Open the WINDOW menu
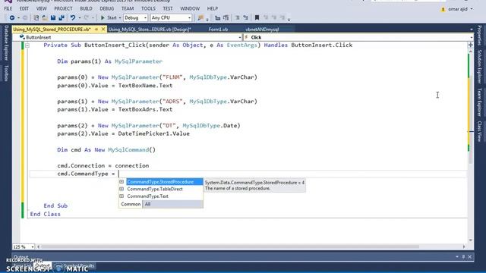The width and height of the screenshot is (486, 273). 190,8
